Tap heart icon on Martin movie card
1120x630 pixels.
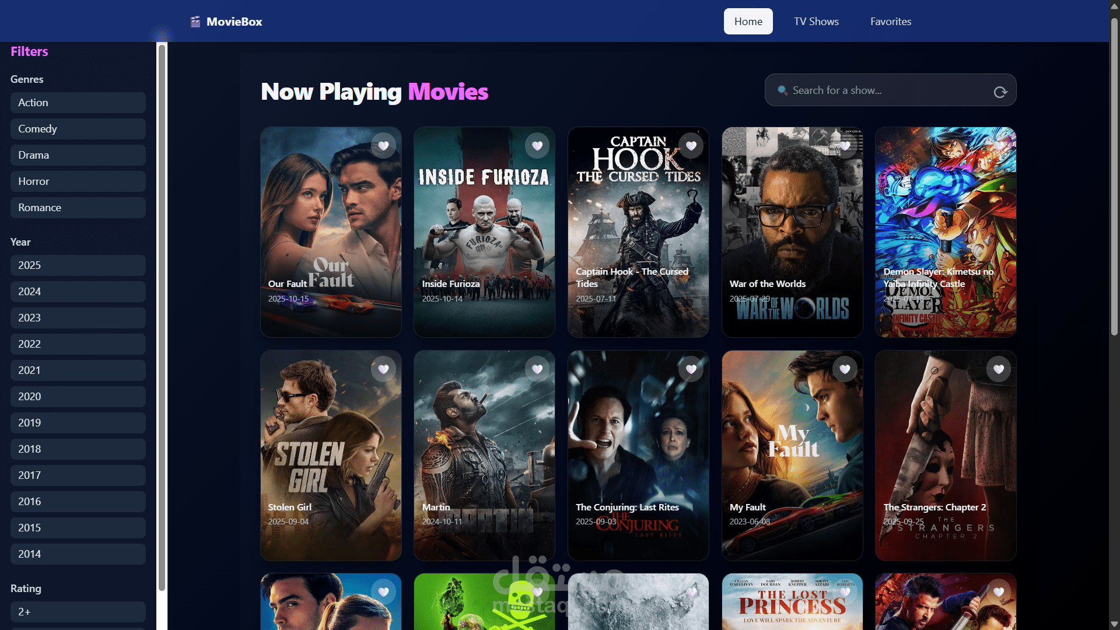tap(537, 369)
